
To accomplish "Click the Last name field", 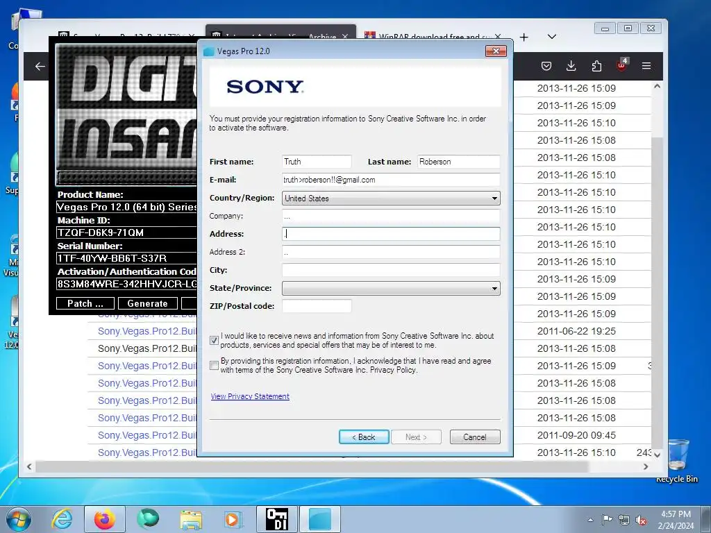I will pyautogui.click(x=458, y=162).
